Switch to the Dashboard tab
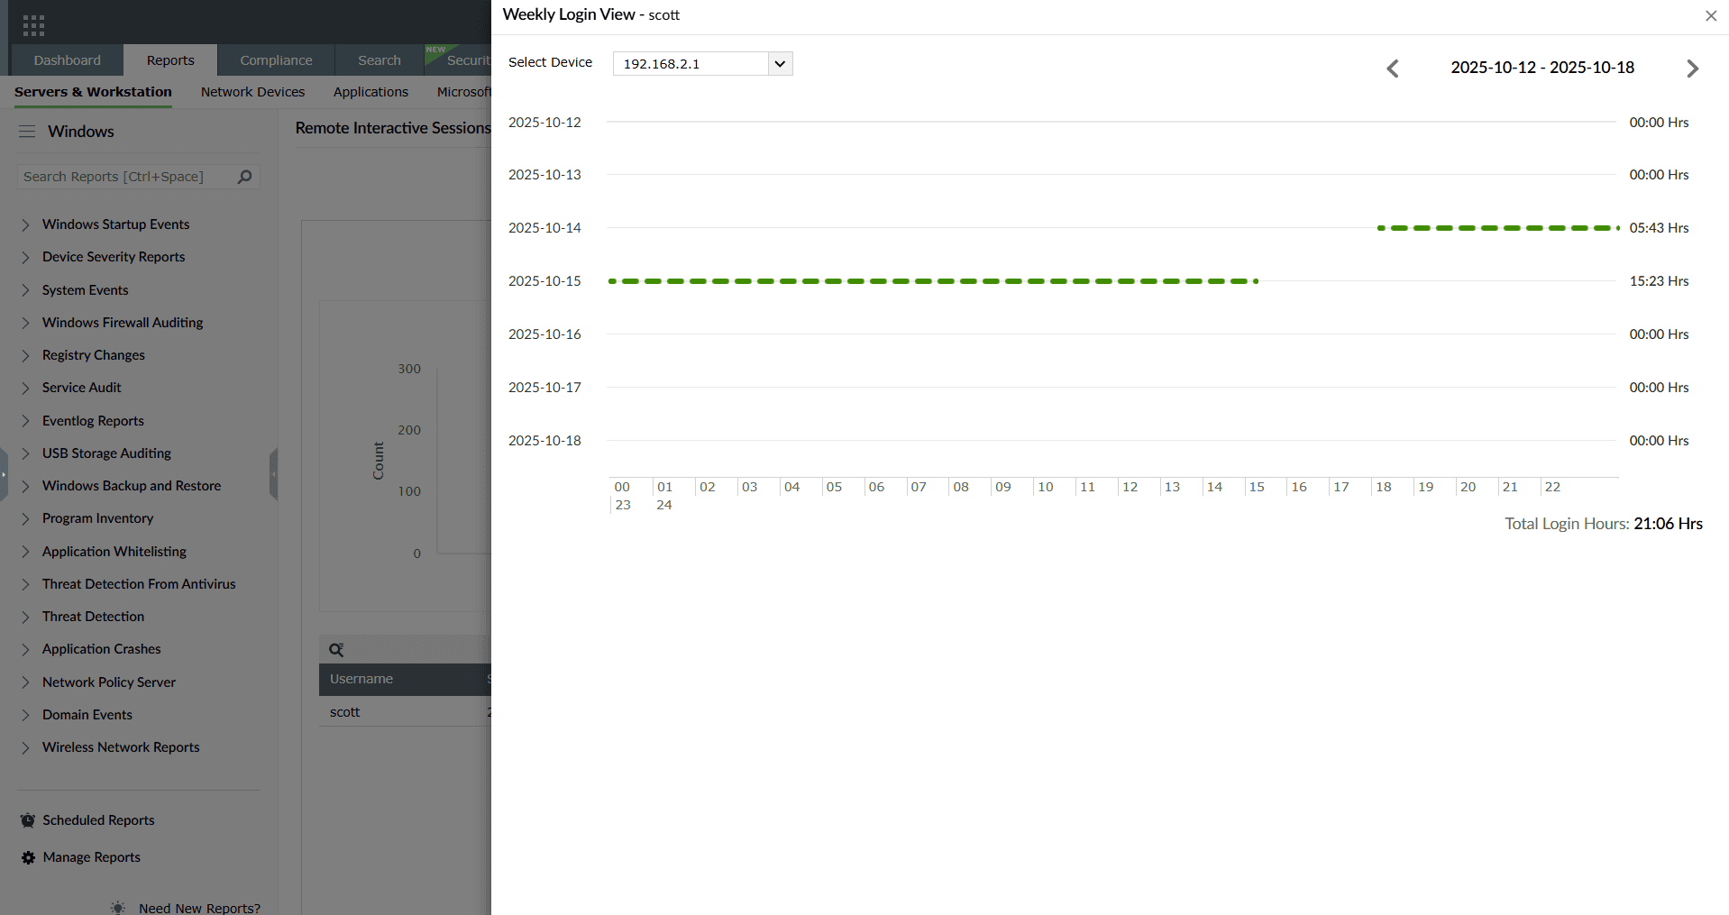 [x=68, y=60]
